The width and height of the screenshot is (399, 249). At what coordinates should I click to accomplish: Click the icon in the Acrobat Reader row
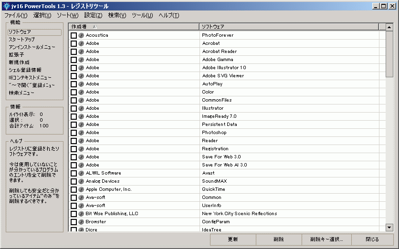point(81,52)
